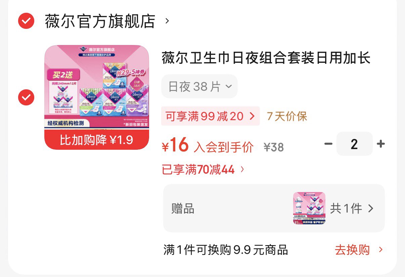Viewport: 405px width, 277px height.
Task: Open the 可享满99减20 promotion tag
Action: point(210,116)
